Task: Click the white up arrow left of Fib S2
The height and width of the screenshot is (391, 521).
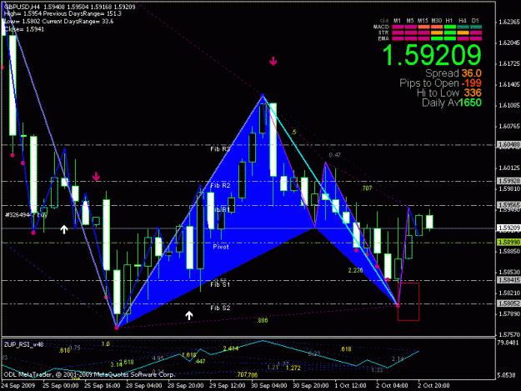Action: (x=189, y=316)
